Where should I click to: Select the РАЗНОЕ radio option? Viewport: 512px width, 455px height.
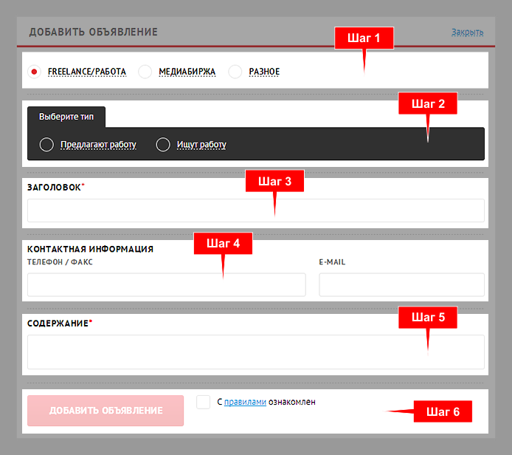[x=235, y=72]
